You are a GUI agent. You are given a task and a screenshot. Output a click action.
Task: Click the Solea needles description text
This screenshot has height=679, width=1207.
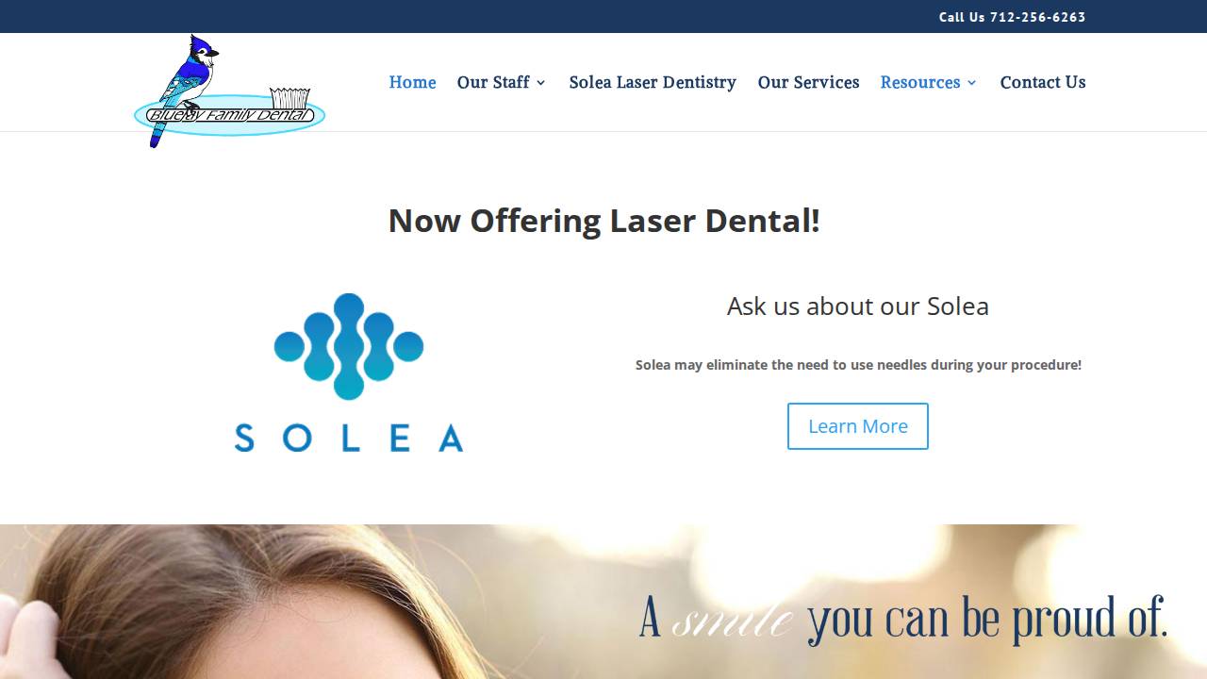[858, 364]
